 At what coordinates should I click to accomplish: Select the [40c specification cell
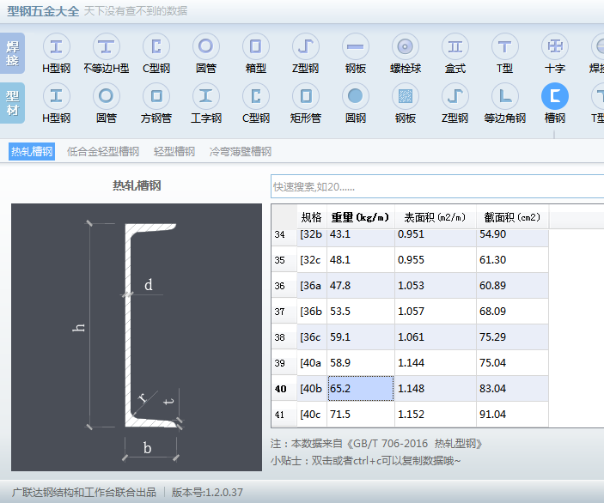(x=312, y=415)
